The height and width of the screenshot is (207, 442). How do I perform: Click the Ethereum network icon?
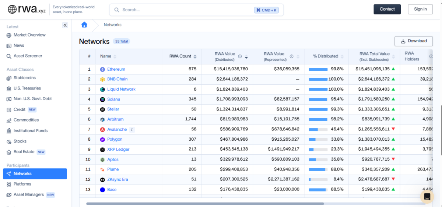click(x=102, y=69)
